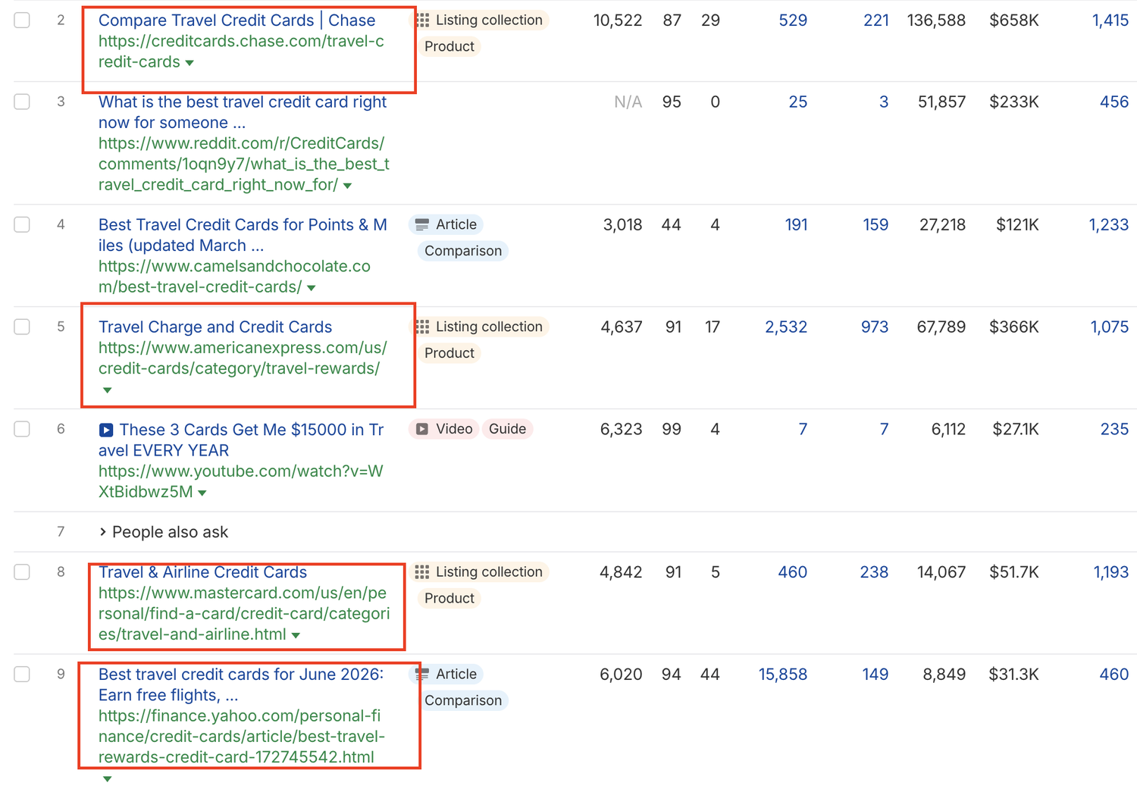This screenshot has width=1137, height=789.
Task: Click the $658K value in the Chase row
Action: (1014, 20)
